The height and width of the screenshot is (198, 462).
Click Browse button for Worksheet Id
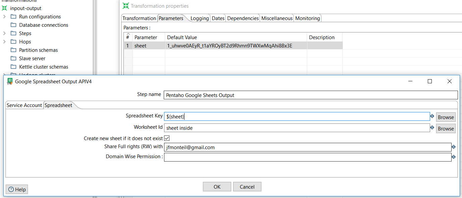coord(446,128)
